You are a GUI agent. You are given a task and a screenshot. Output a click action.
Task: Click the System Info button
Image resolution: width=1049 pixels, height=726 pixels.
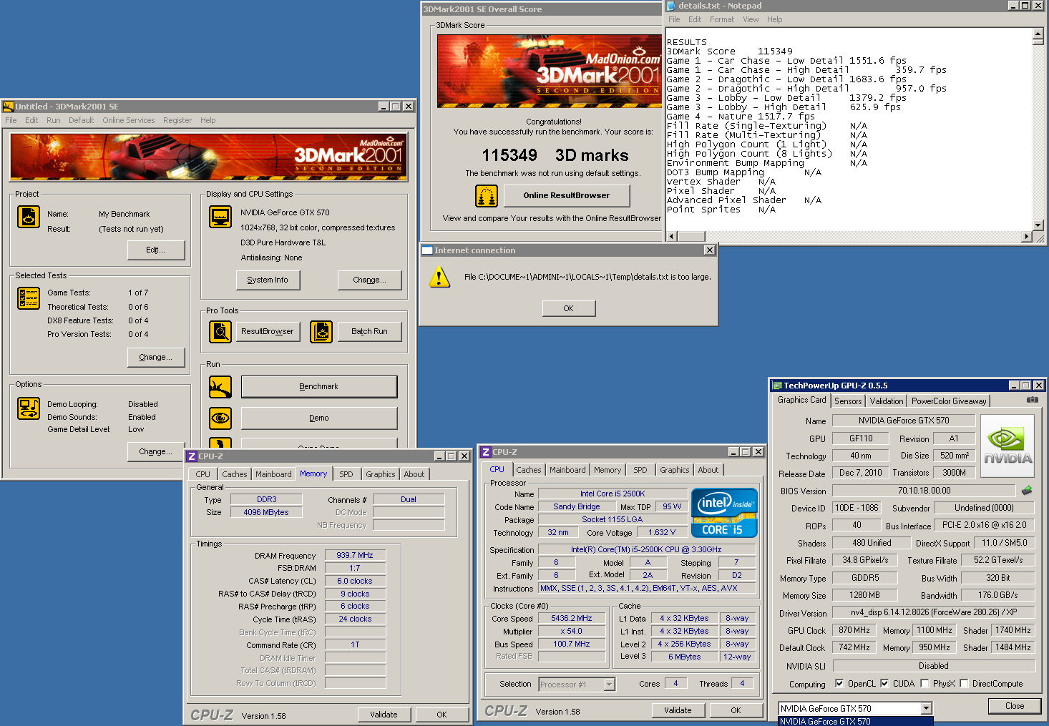(268, 280)
